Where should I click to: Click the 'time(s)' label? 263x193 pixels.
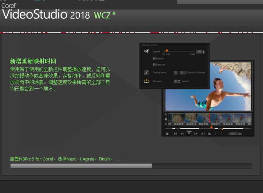click(185, 82)
